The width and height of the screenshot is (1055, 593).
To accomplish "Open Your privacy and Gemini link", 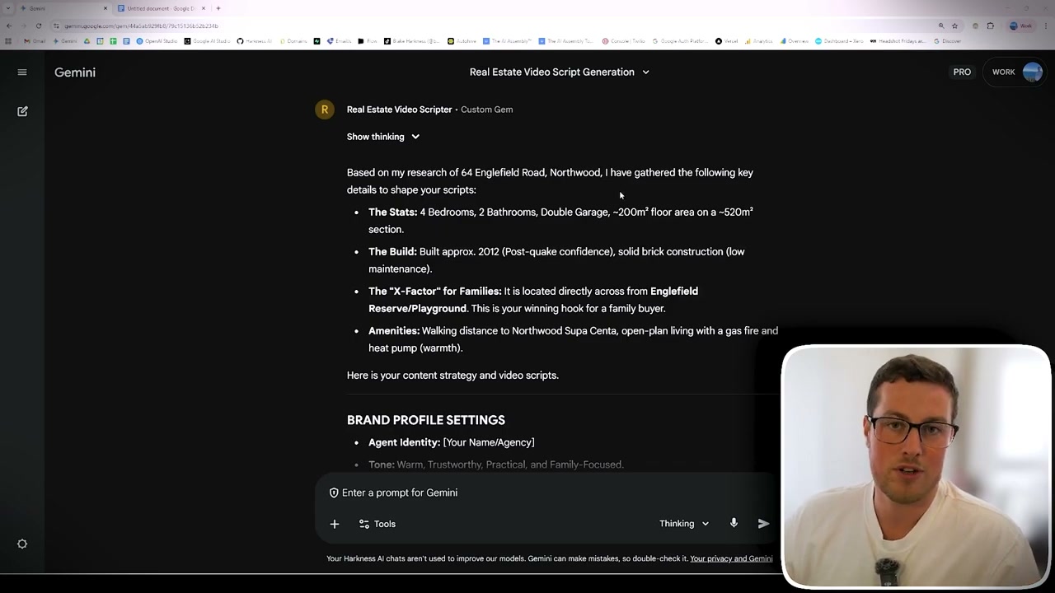I will pos(731,558).
